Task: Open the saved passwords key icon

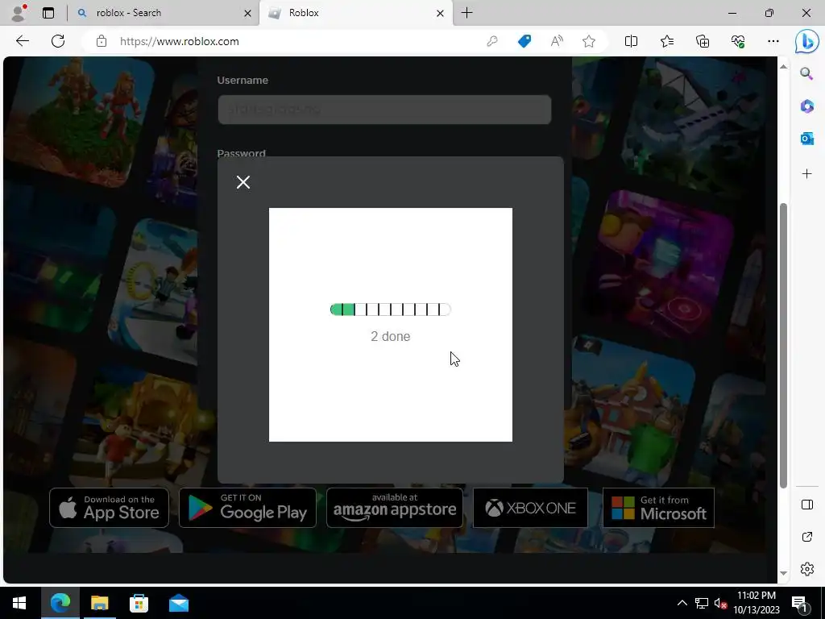Action: coord(492,41)
